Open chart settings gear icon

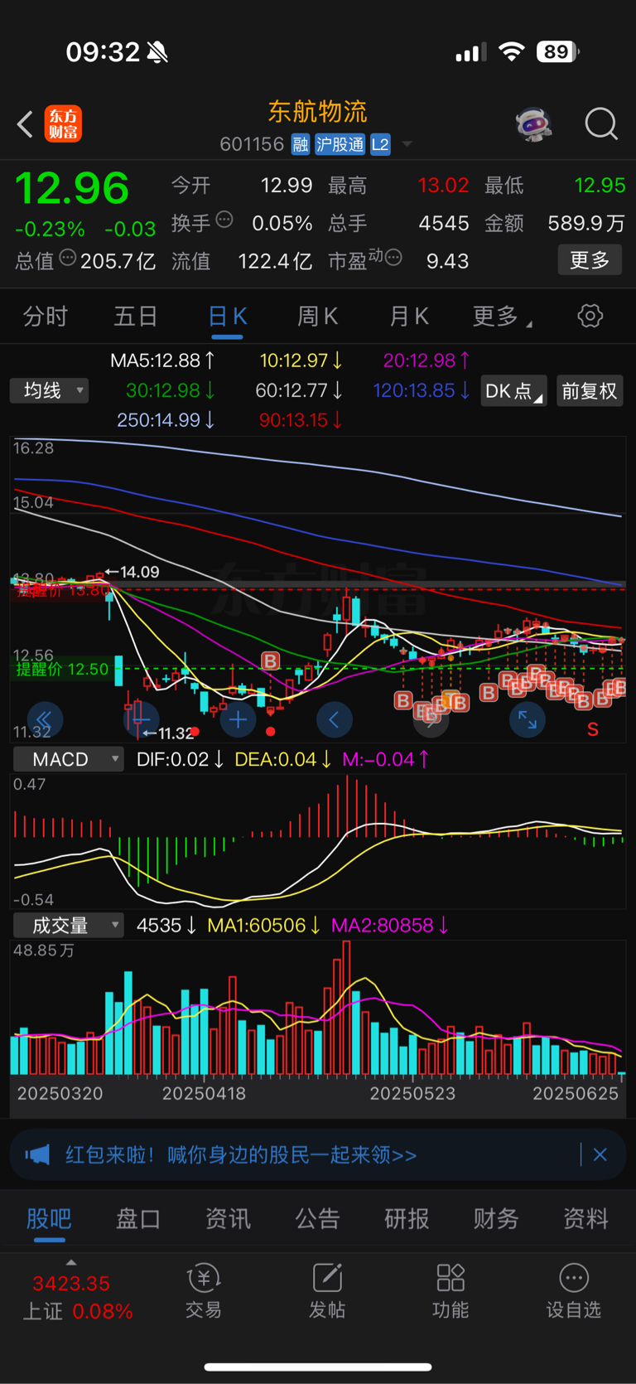point(590,316)
